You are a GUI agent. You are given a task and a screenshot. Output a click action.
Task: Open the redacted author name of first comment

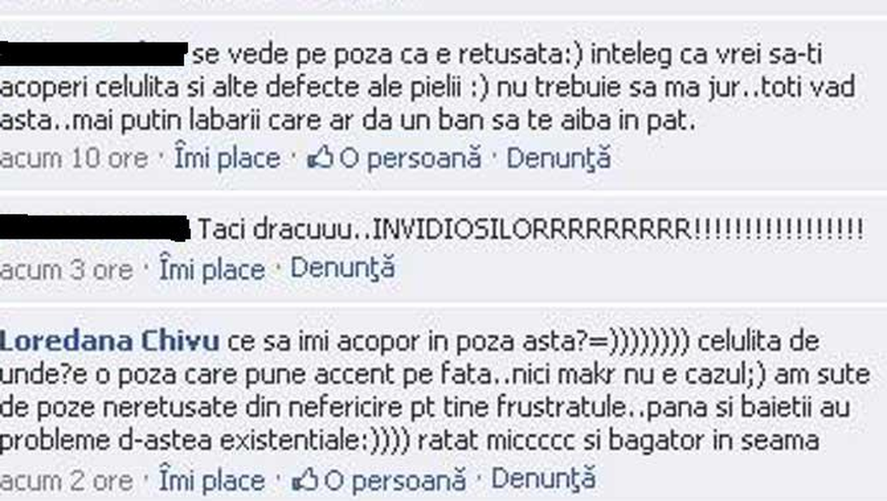[93, 53]
